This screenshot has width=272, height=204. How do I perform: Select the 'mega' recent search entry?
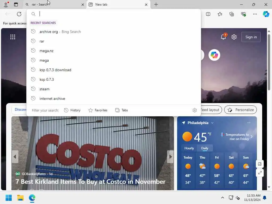pos(114,60)
